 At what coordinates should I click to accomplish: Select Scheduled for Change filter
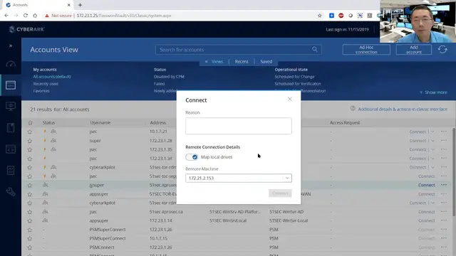(x=294, y=77)
